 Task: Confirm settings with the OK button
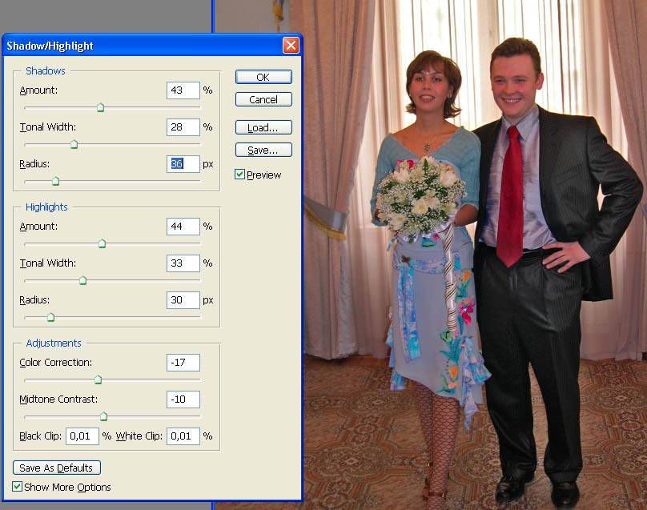tap(263, 77)
